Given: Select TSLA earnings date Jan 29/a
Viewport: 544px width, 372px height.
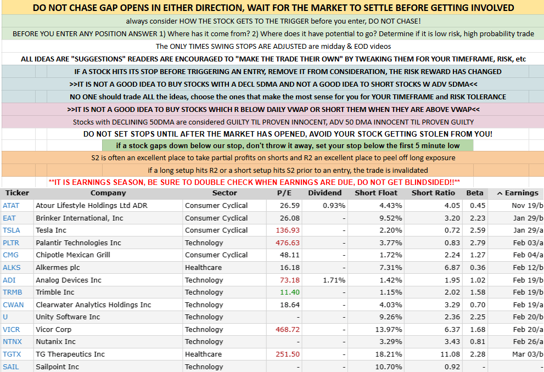Looking at the screenshot, I should (x=528, y=230).
